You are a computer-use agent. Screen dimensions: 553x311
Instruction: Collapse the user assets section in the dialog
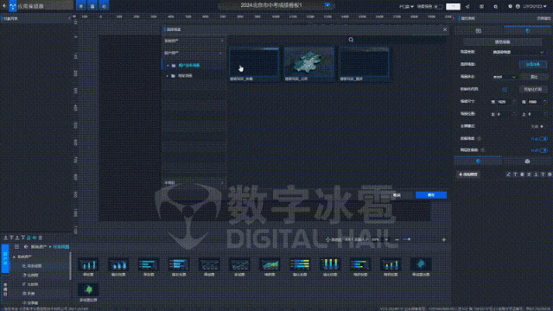pos(194,53)
